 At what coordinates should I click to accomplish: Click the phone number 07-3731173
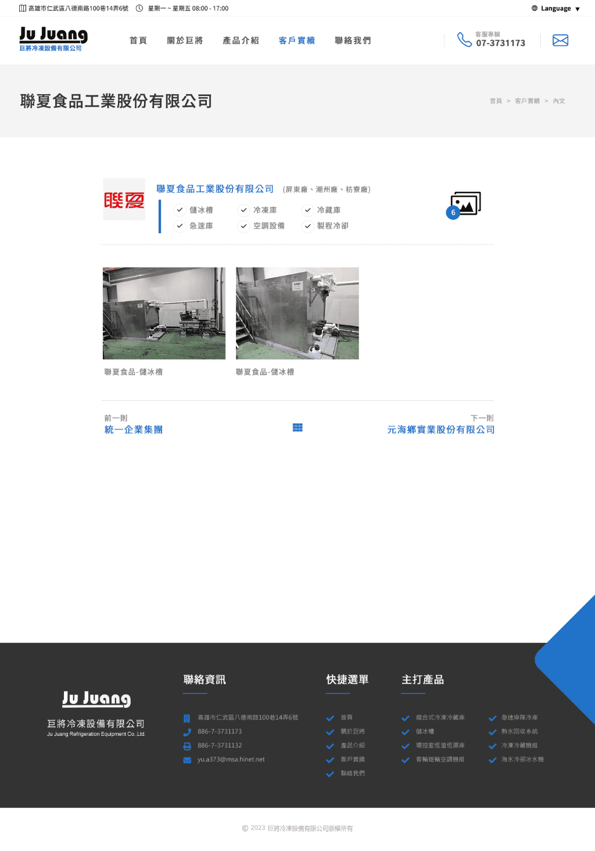point(500,43)
